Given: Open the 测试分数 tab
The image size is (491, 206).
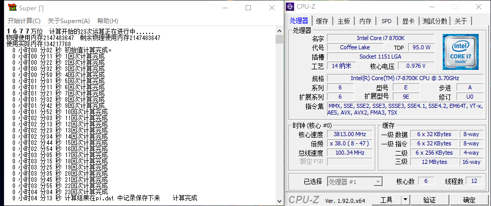Looking at the screenshot, I should point(435,21).
